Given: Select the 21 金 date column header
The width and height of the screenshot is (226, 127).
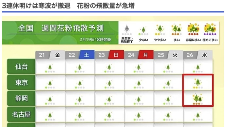Looking at the screenshot, I should pyautogui.click(x=50, y=55).
